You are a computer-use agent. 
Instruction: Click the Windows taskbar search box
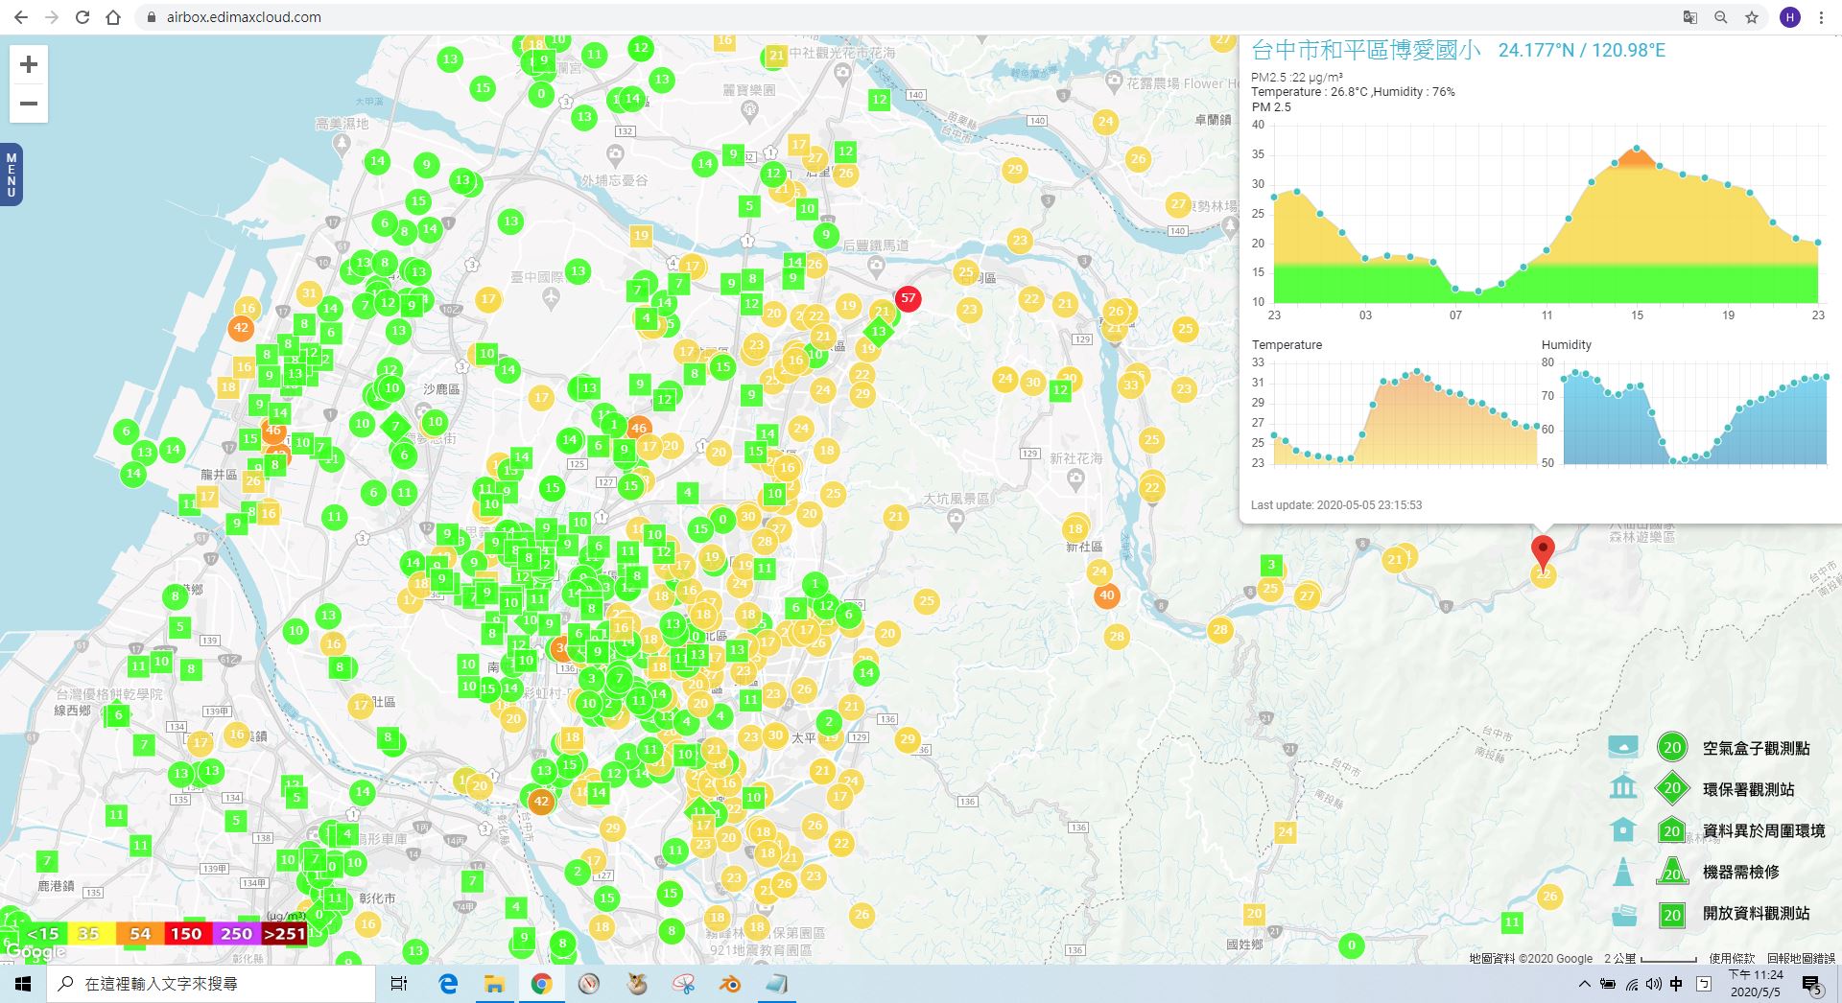pos(211,984)
